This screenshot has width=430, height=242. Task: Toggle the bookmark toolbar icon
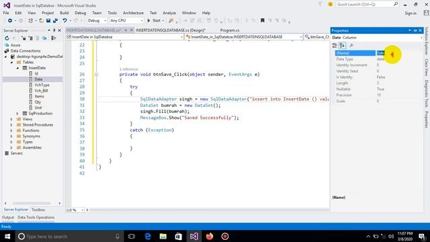(263, 21)
